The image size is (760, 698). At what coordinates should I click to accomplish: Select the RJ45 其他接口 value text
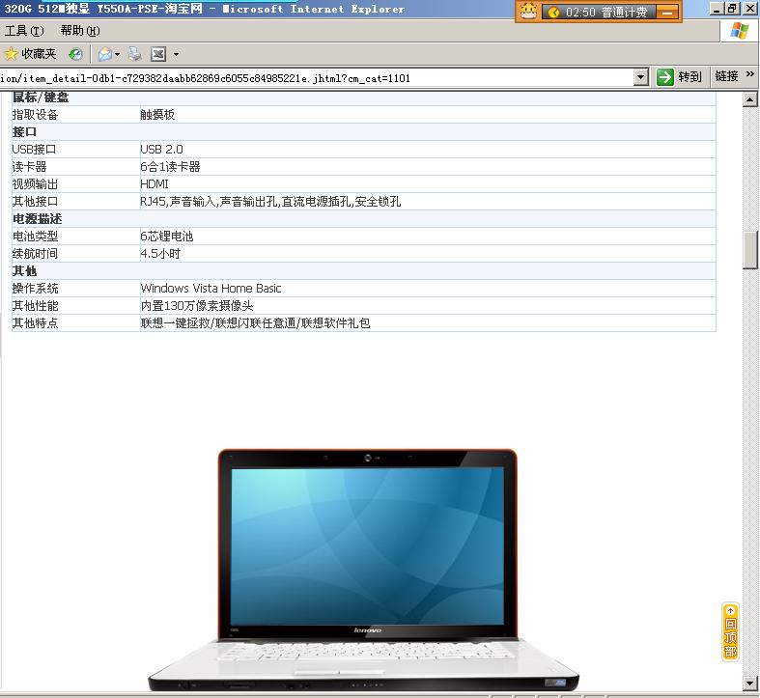coord(270,202)
